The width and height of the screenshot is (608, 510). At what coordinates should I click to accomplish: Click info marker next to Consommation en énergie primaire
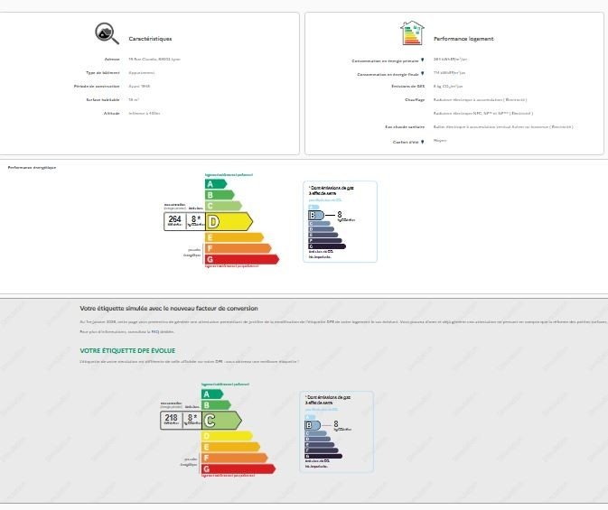pos(422,60)
